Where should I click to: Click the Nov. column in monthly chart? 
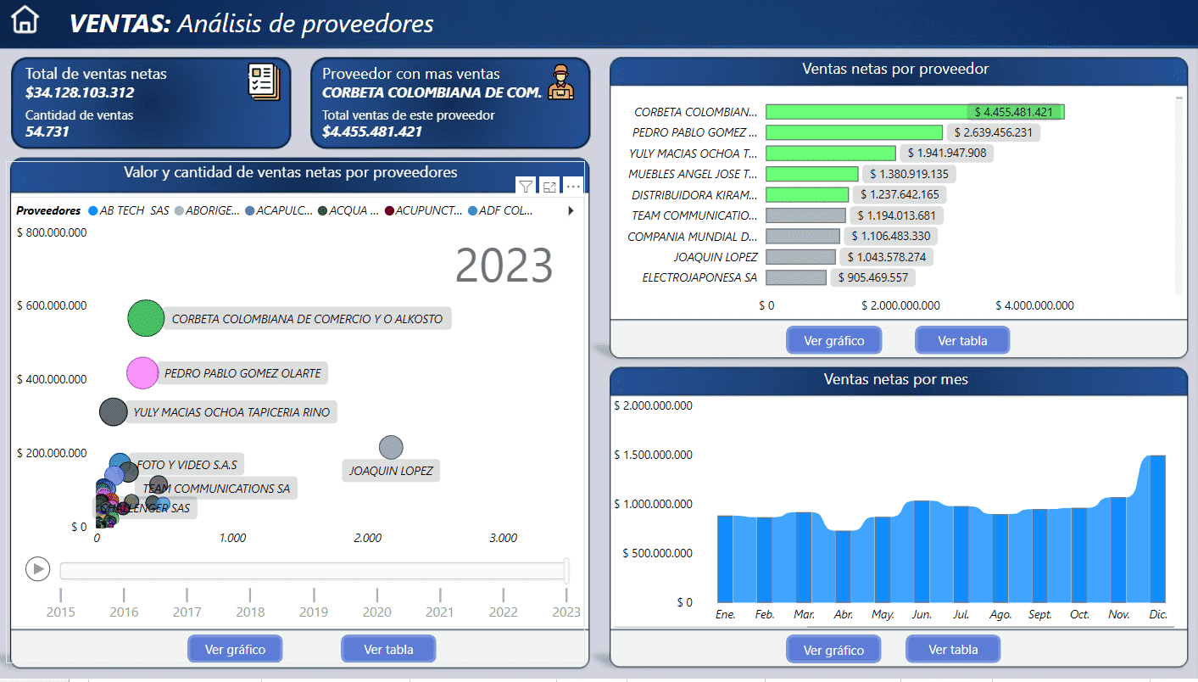click(x=1118, y=550)
